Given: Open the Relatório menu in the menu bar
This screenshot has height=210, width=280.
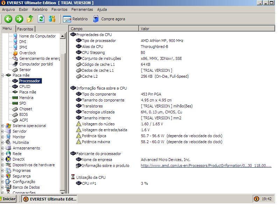Looking at the screenshot, I should click(40, 9).
